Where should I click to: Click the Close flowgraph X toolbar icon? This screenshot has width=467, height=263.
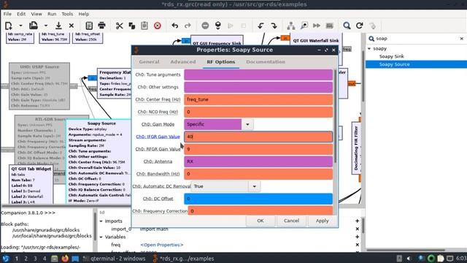point(72,26)
